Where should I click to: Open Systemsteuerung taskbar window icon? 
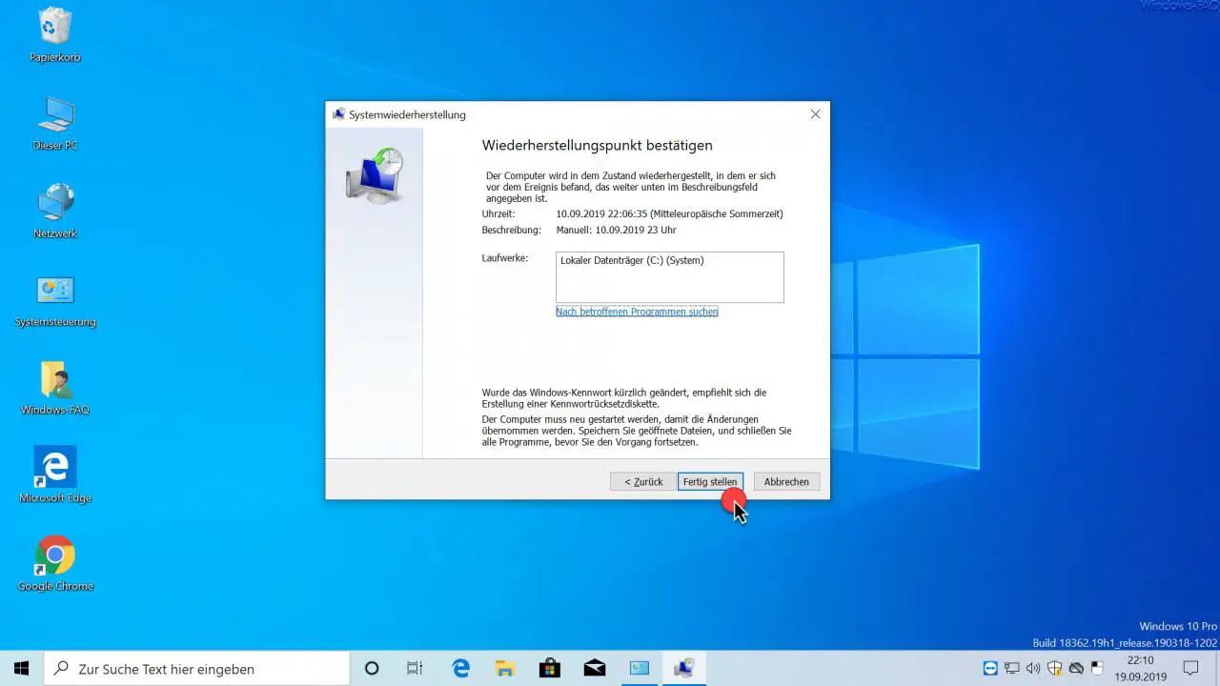tap(639, 669)
